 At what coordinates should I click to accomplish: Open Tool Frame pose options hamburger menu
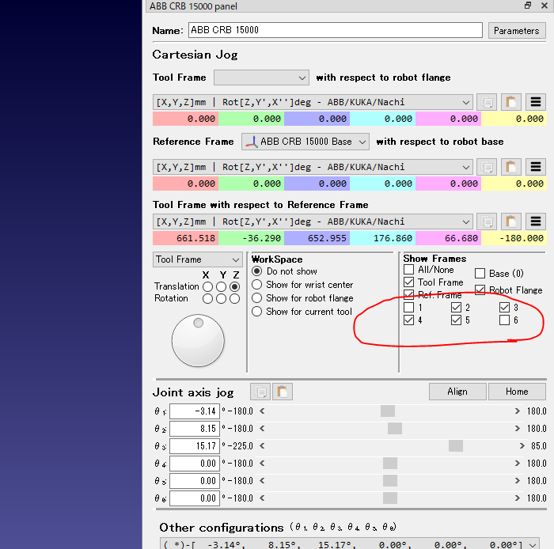[x=536, y=102]
